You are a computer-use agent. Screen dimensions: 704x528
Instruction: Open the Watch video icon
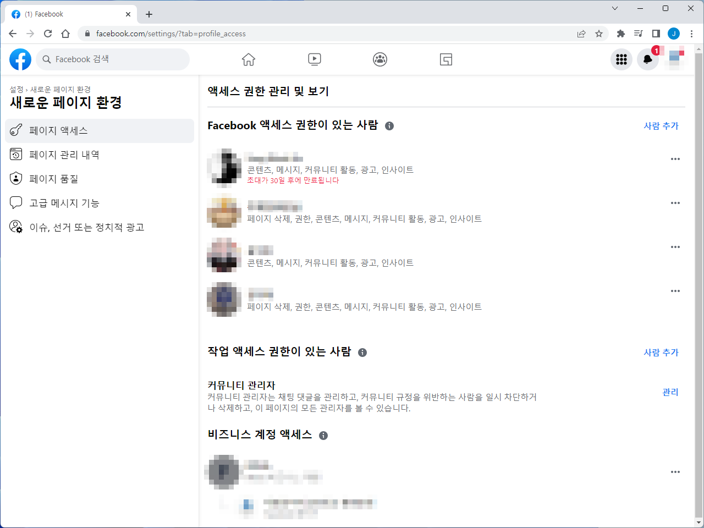pyautogui.click(x=315, y=59)
